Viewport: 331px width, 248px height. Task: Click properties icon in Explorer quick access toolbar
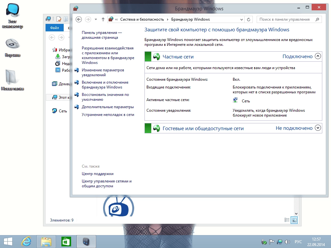(x=59, y=19)
